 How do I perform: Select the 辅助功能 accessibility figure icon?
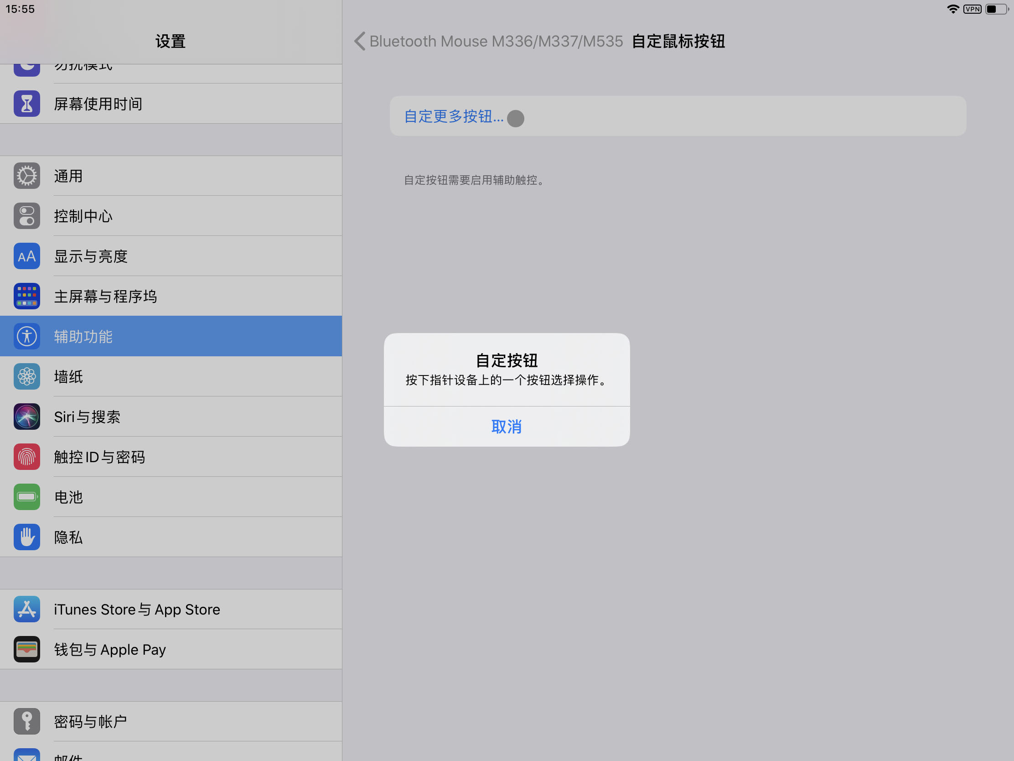pos(26,336)
